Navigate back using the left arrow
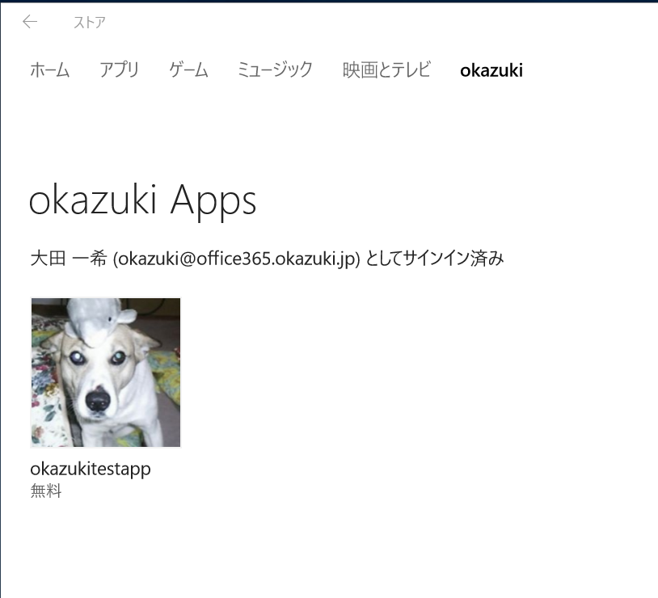 pos(28,22)
